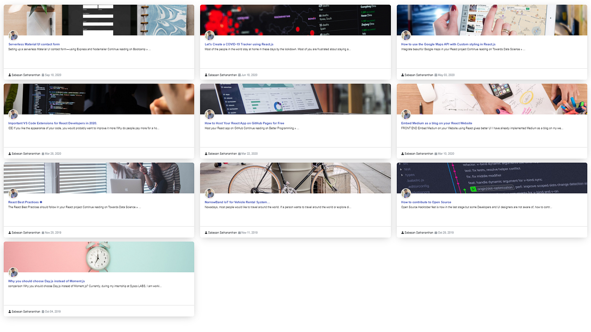591x332 pixels.
Task: Open React Best Practices article title
Action: 25,202
